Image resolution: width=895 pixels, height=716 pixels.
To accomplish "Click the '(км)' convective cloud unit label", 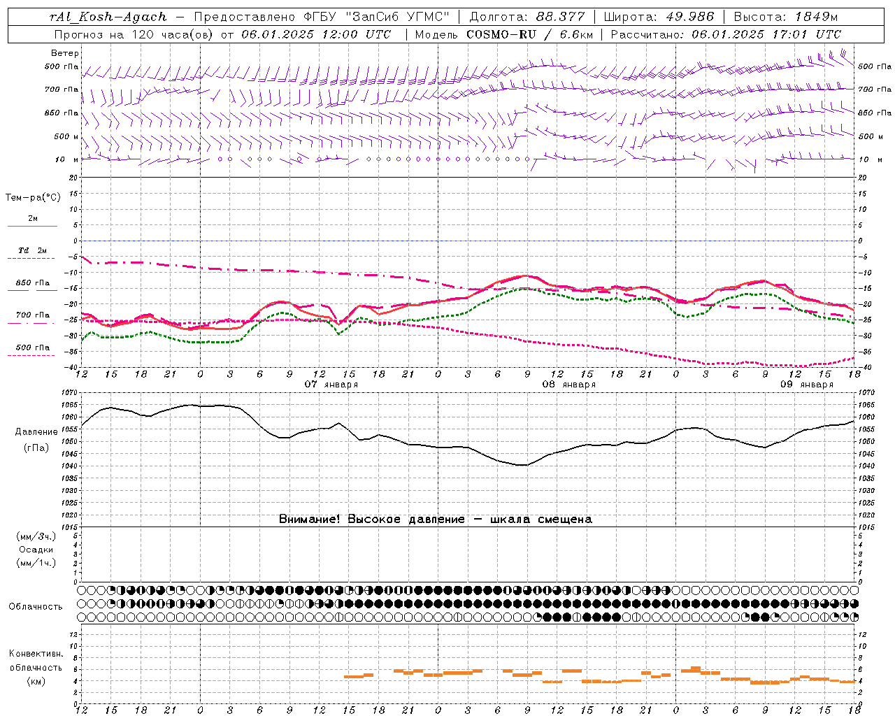I will point(36,681).
